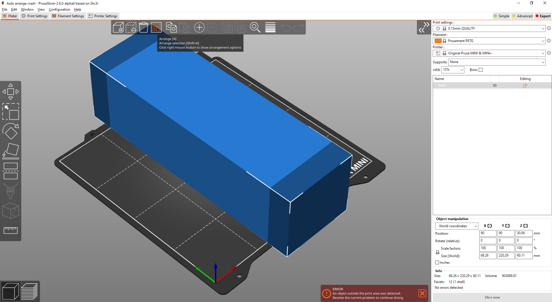The image size is (552, 302).
Task: Toggle visibility eye for Part1
Action: pos(495,85)
